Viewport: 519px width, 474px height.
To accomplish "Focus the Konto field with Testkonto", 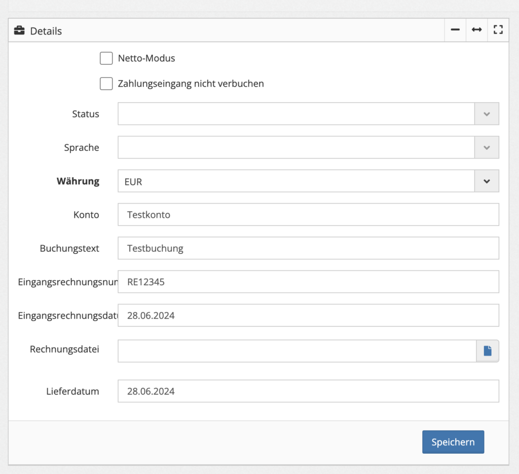I will [x=308, y=215].
